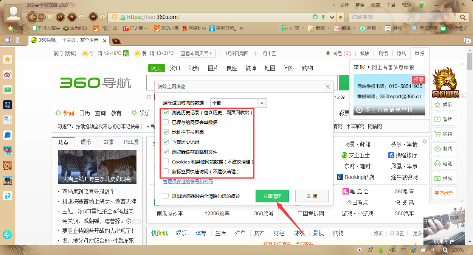Click the green download arrow in status bar
Viewport: 473px width, 255px height.
pos(381,250)
